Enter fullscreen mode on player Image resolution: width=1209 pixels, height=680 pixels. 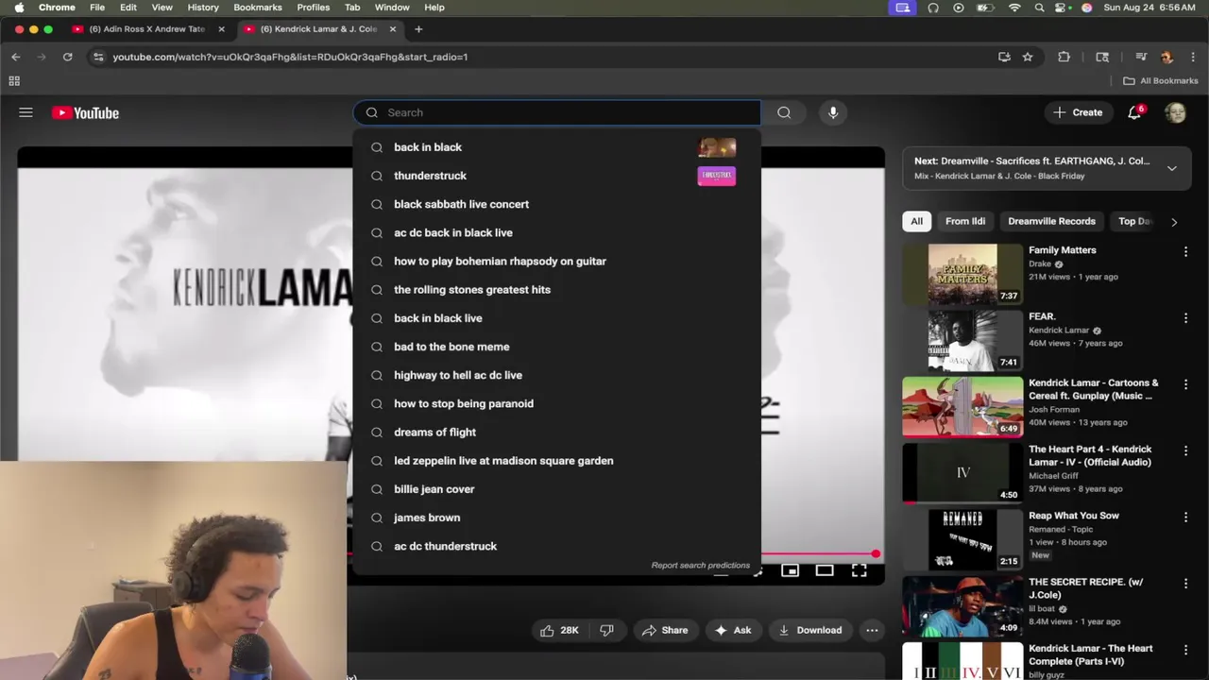click(859, 570)
